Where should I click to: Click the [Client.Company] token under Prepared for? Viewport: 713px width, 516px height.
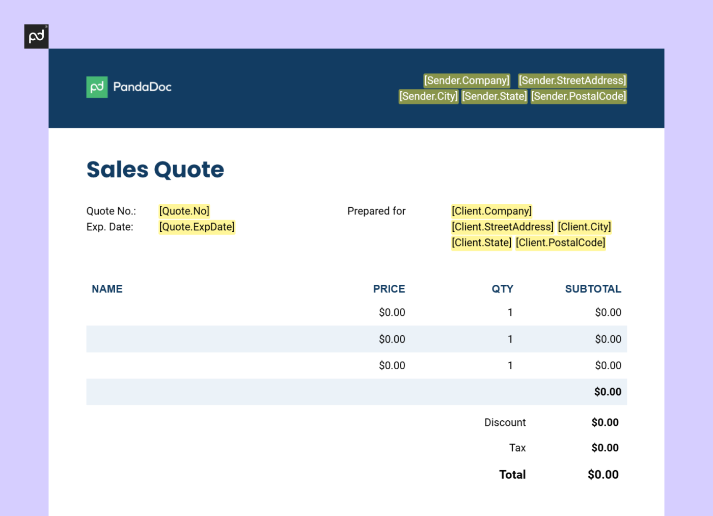(491, 210)
